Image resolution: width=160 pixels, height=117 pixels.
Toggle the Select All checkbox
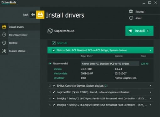(x=54, y=43)
